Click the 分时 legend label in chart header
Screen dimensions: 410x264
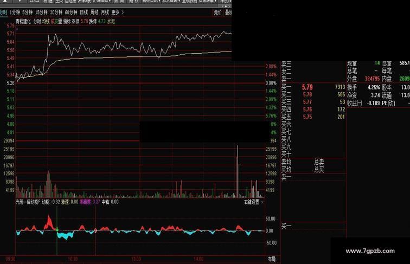click(x=37, y=22)
